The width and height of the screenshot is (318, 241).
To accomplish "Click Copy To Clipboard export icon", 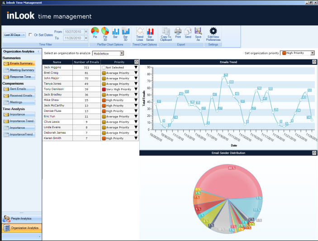I will (166, 34).
